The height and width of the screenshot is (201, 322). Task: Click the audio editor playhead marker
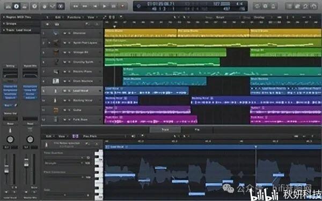(255, 147)
